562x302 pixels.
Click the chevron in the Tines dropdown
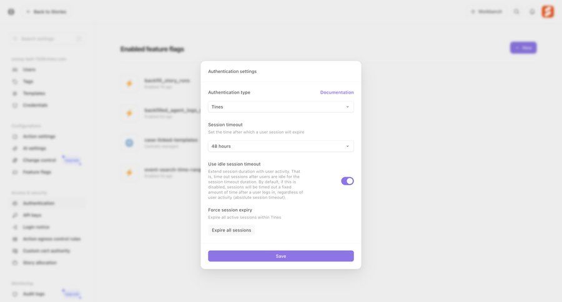[x=347, y=107]
